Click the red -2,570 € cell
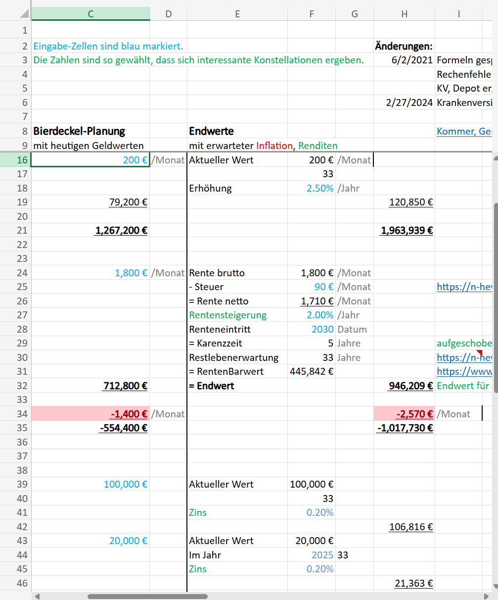This screenshot has width=498, height=600. point(405,414)
